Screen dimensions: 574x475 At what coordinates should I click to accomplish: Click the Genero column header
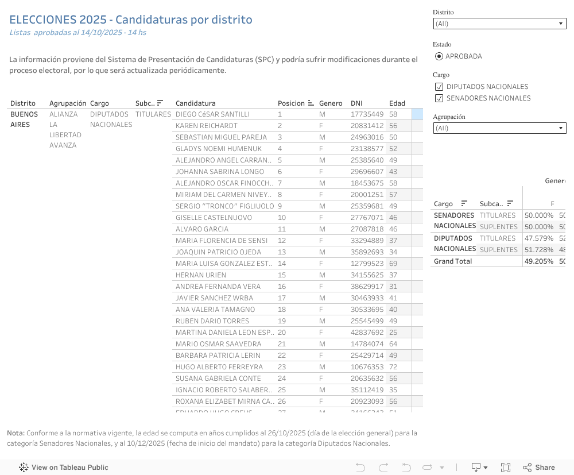click(331, 103)
